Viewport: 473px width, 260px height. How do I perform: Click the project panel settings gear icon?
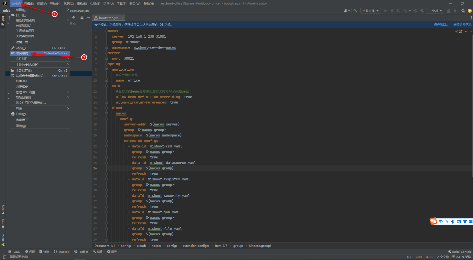point(82,18)
